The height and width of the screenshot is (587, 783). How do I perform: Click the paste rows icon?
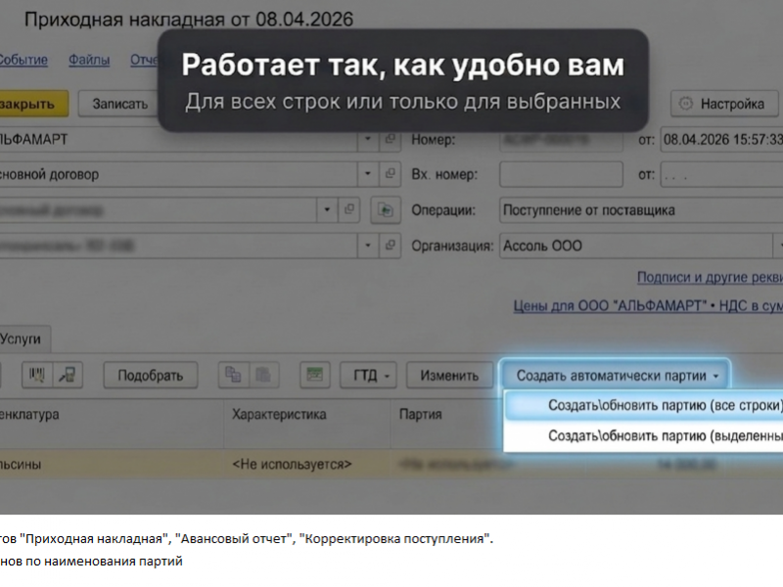[263, 375]
